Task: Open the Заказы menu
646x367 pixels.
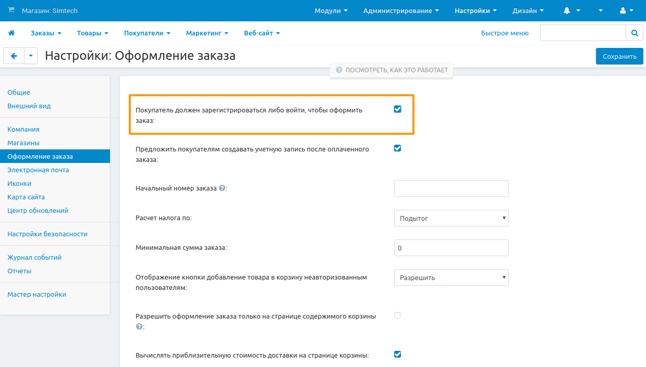Action: pyautogui.click(x=46, y=33)
